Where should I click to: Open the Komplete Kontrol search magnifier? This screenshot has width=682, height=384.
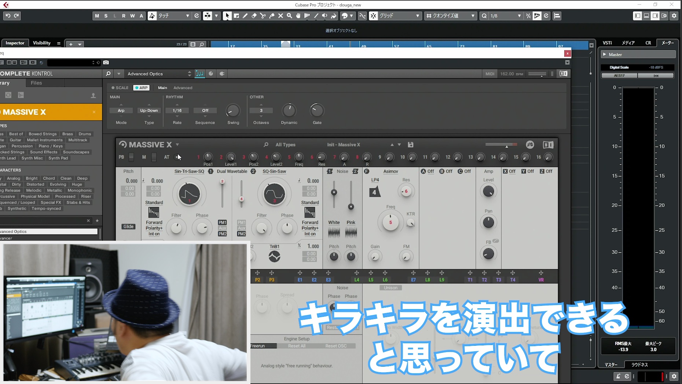tap(108, 74)
